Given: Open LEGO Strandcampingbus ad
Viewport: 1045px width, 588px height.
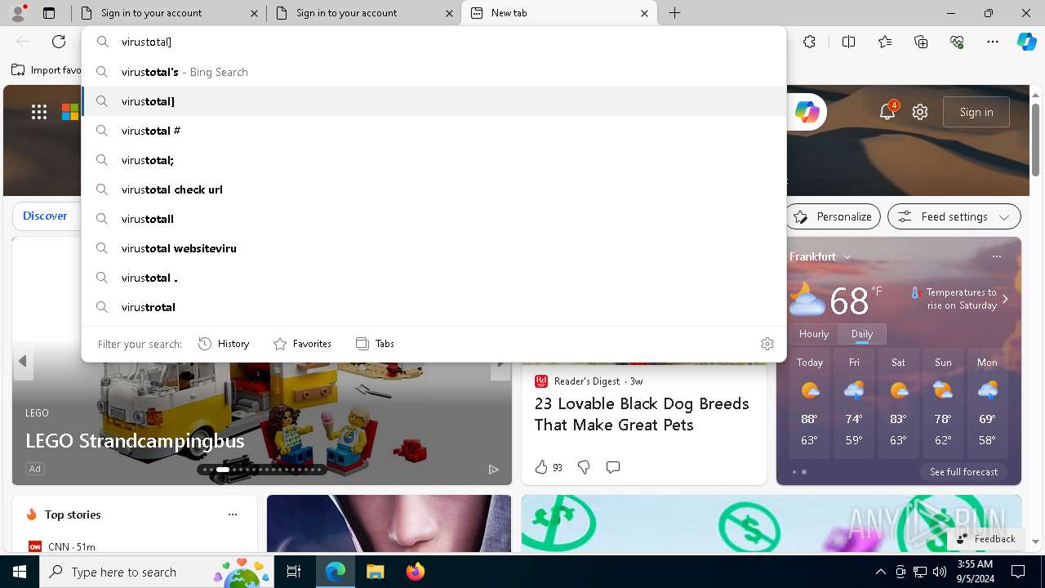Looking at the screenshot, I should click(135, 441).
